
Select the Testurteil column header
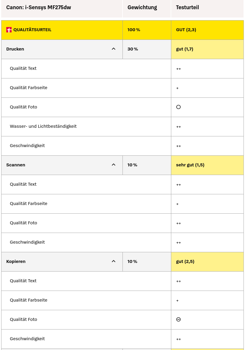187,7
